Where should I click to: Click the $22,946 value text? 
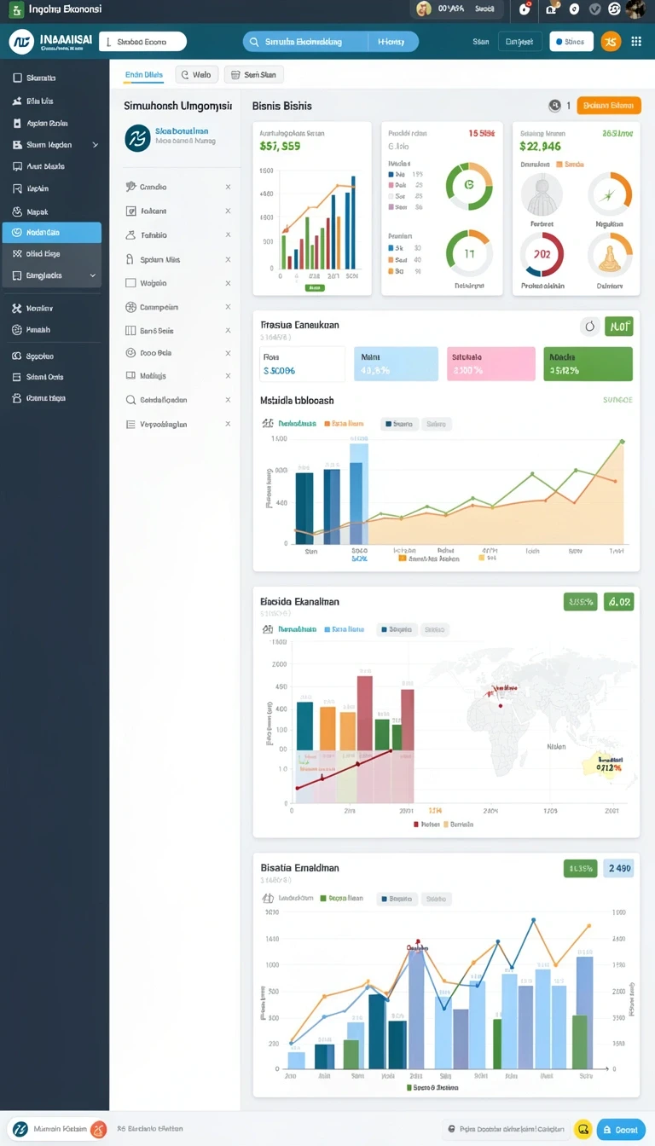[541, 147]
